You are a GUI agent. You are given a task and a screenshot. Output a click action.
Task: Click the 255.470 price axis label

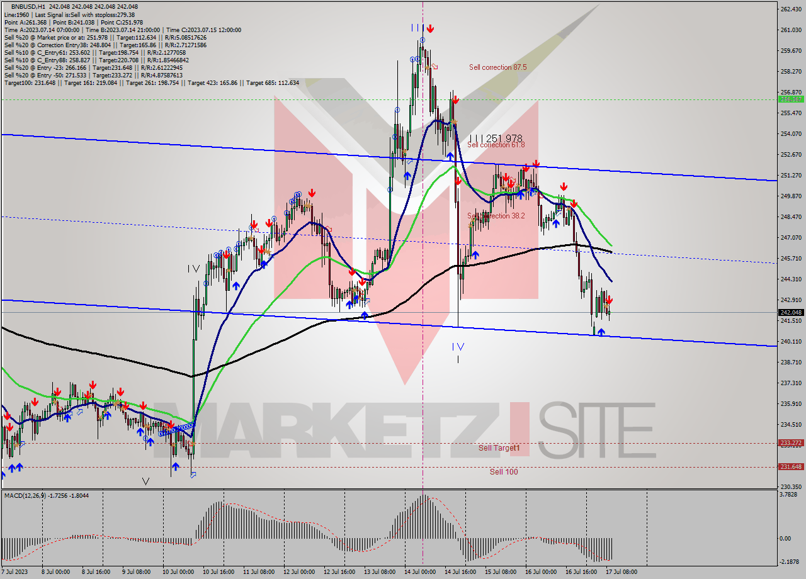tap(791, 113)
